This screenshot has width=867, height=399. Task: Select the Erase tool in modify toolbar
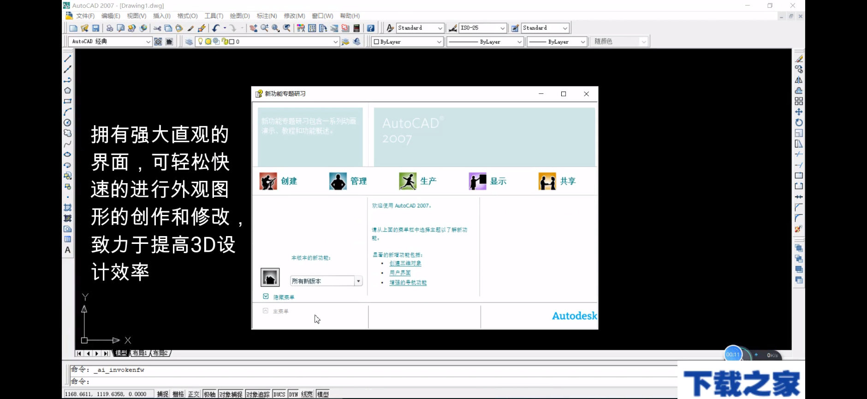799,59
